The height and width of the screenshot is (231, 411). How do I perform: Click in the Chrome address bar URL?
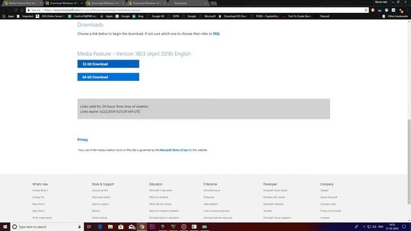92,10
